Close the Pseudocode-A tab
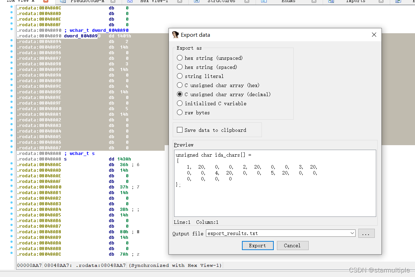Viewport: 415px width, 277px height. point(113,1)
